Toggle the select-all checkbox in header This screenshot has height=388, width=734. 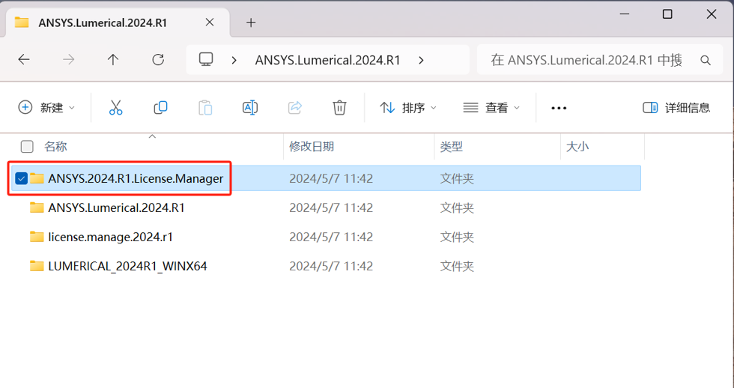point(27,147)
